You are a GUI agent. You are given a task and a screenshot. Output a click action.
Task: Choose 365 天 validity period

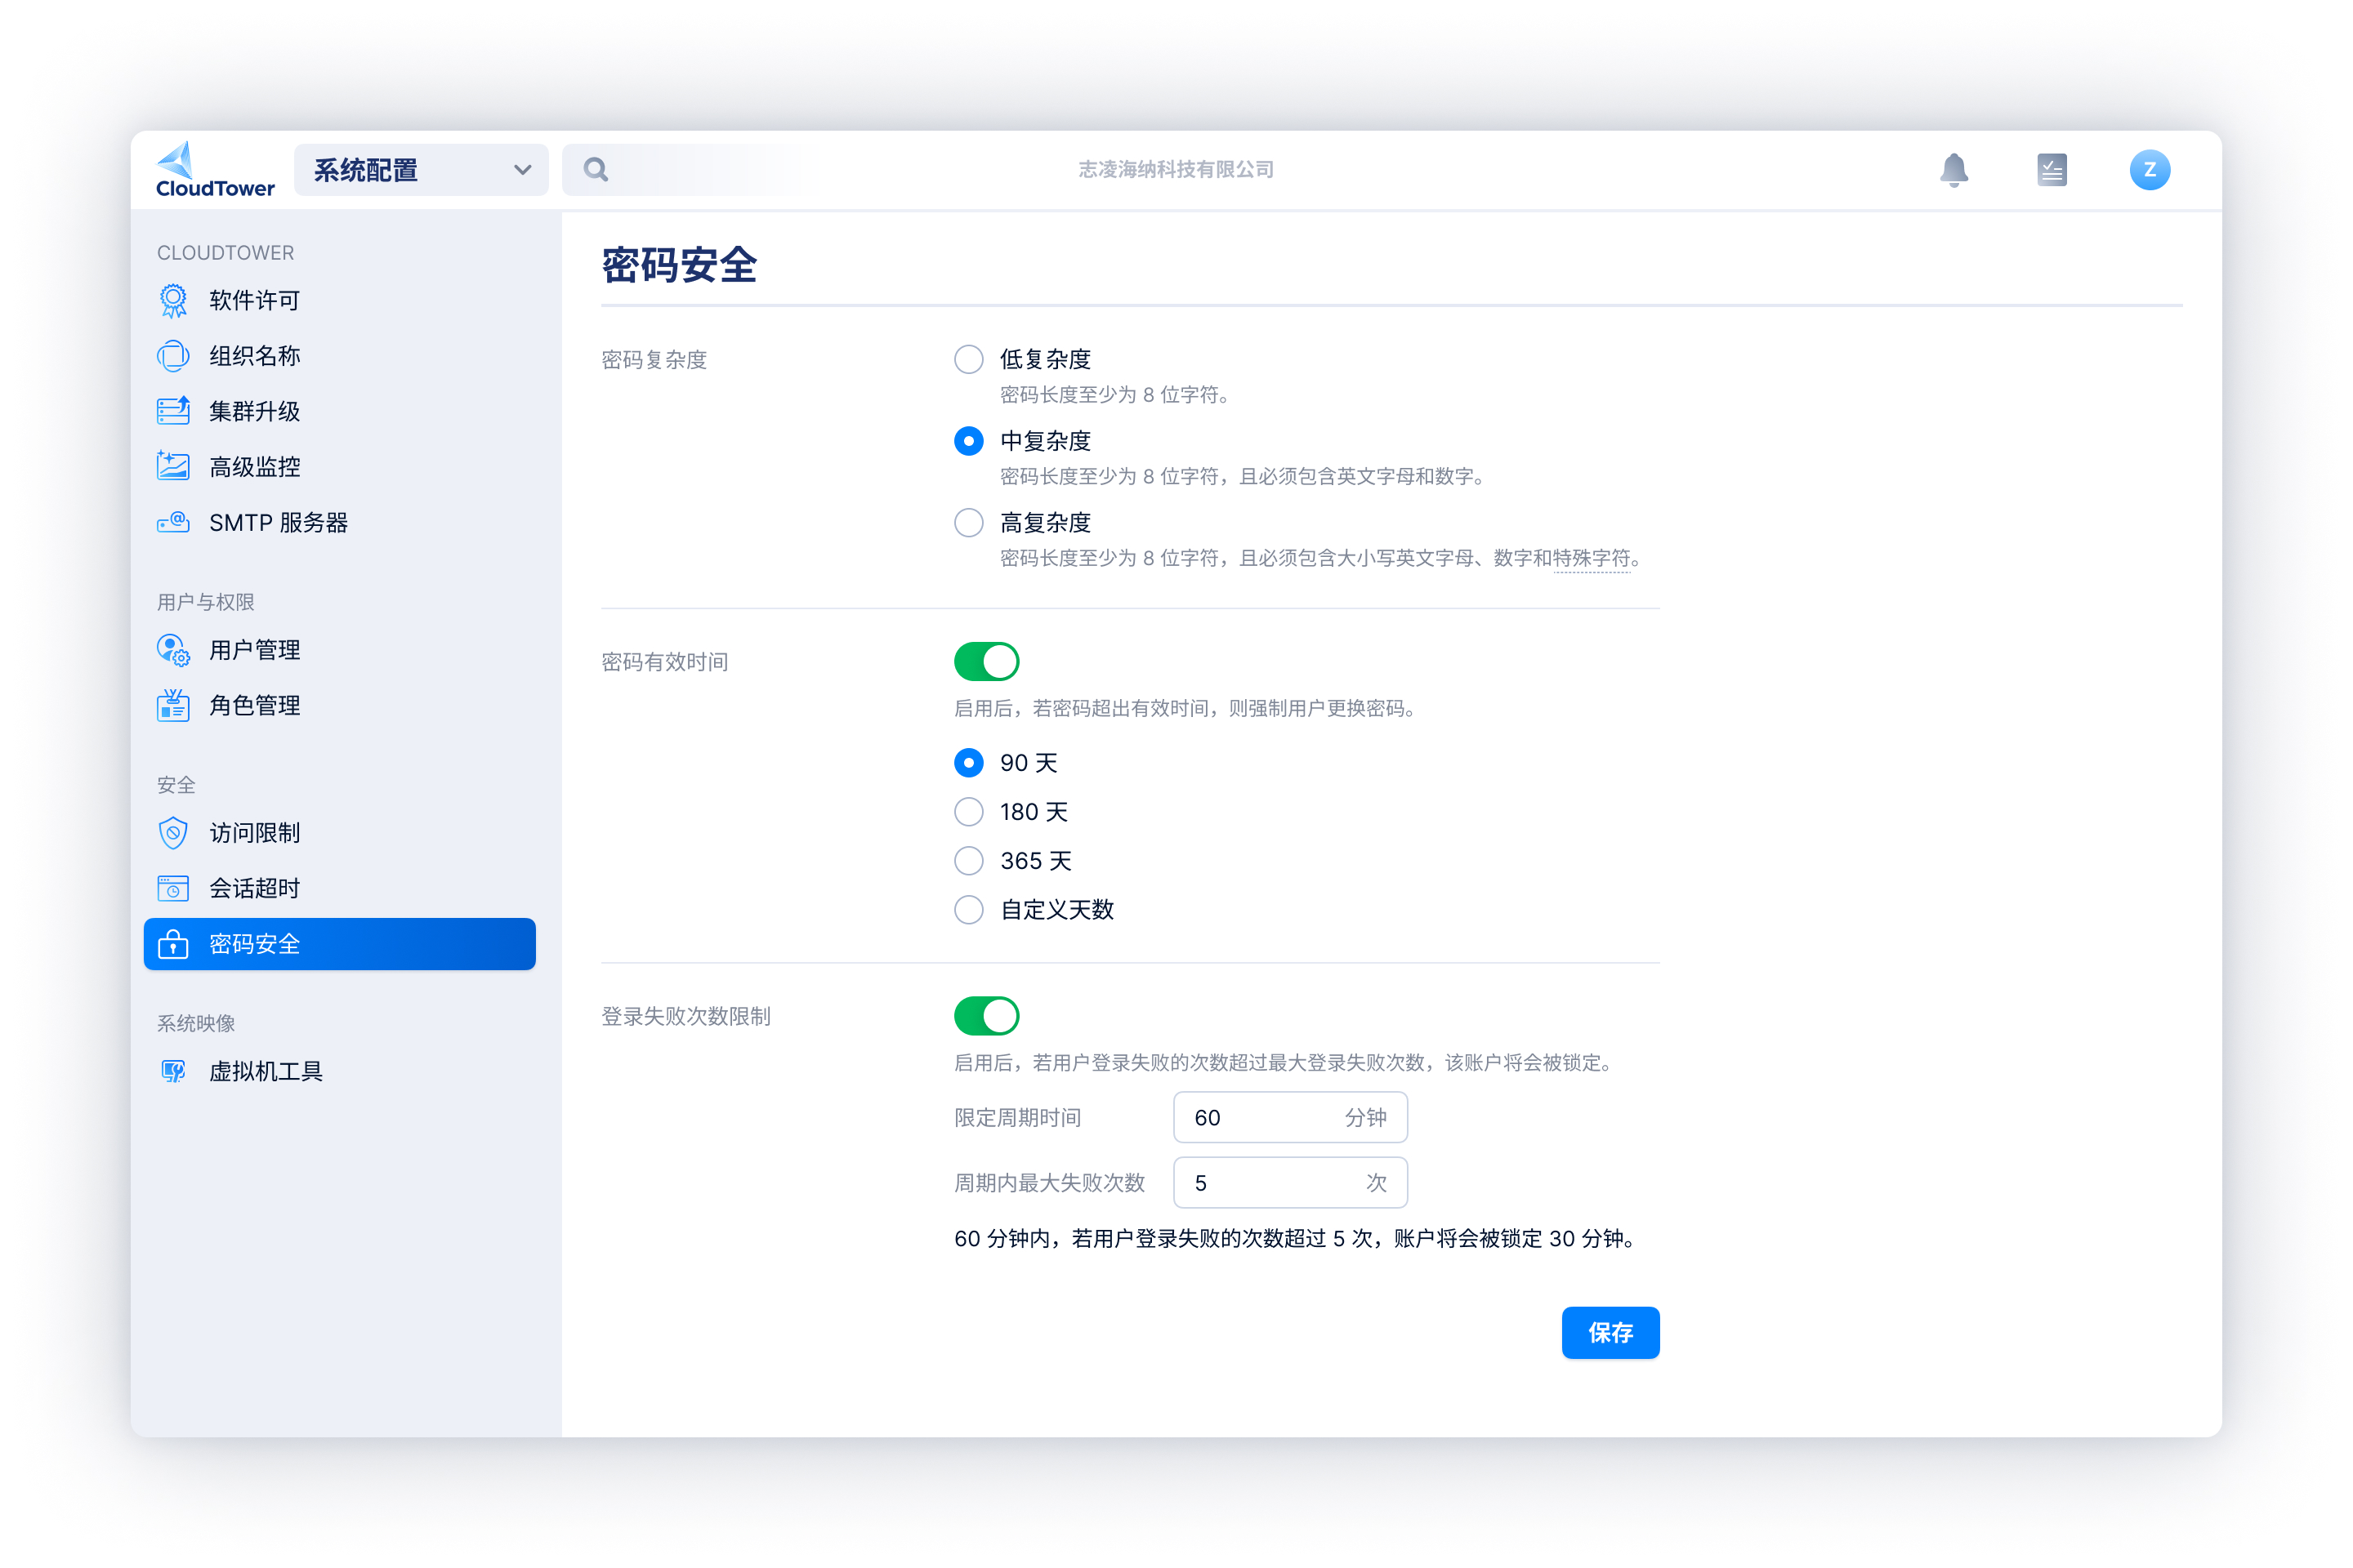(968, 861)
